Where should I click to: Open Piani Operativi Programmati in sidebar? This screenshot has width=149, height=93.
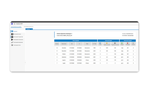coord(18,37)
